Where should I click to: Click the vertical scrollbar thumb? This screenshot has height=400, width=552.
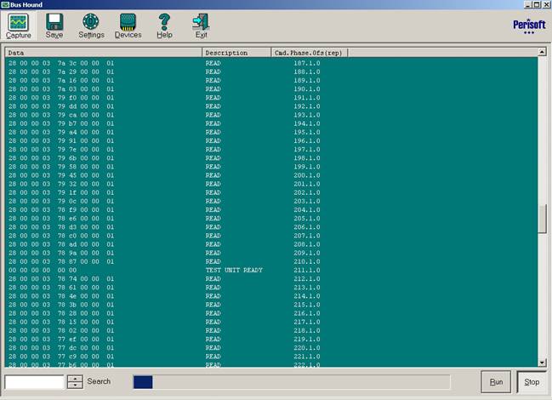tap(543, 218)
